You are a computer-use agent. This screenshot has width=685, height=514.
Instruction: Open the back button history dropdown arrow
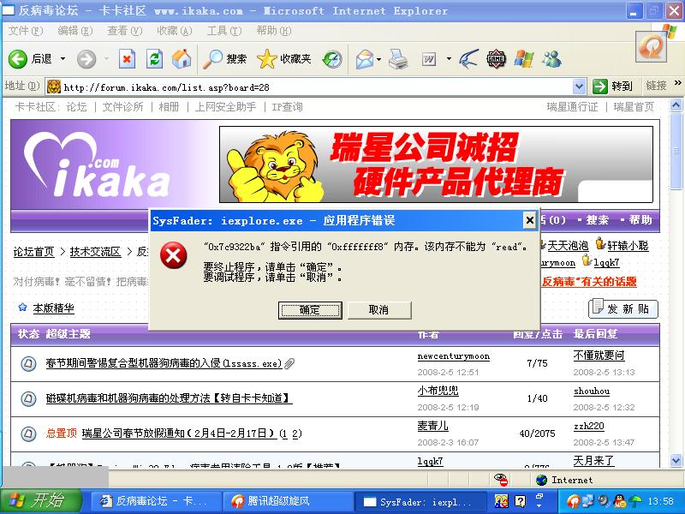63,58
